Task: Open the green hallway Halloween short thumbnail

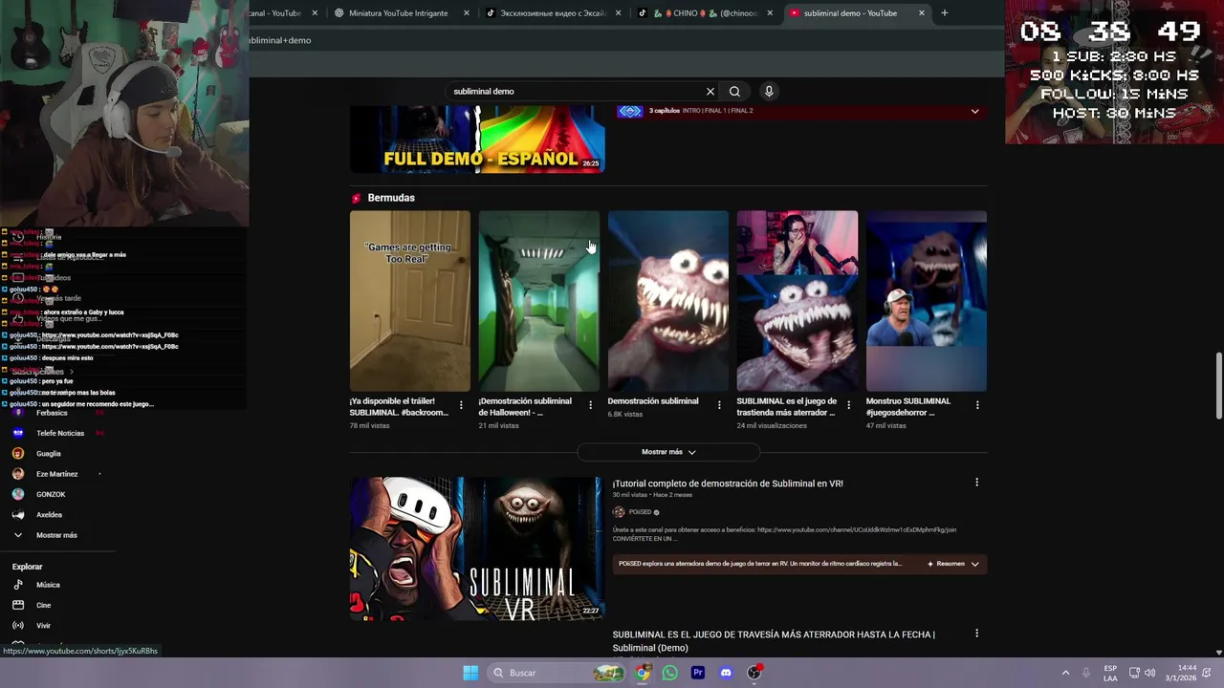Action: [539, 301]
